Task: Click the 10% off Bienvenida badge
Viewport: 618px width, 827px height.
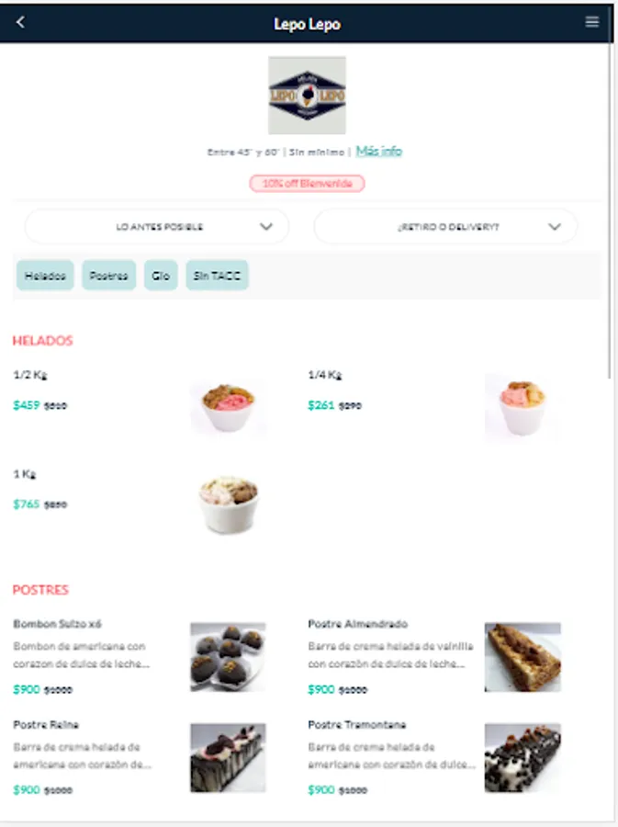Action: click(x=307, y=184)
